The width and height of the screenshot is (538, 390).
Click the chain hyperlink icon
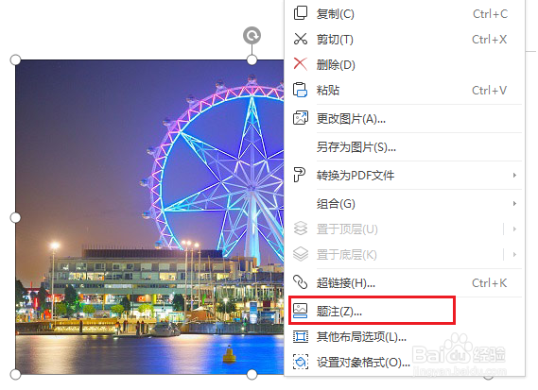[301, 282]
